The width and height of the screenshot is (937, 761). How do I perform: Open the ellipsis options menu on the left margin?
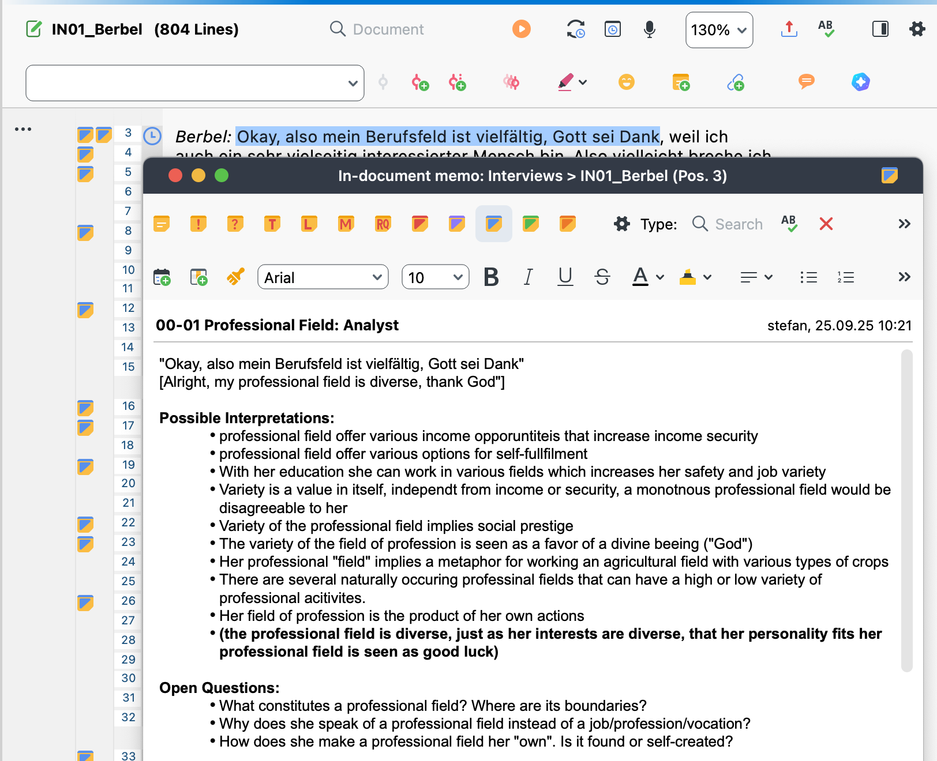(x=24, y=128)
